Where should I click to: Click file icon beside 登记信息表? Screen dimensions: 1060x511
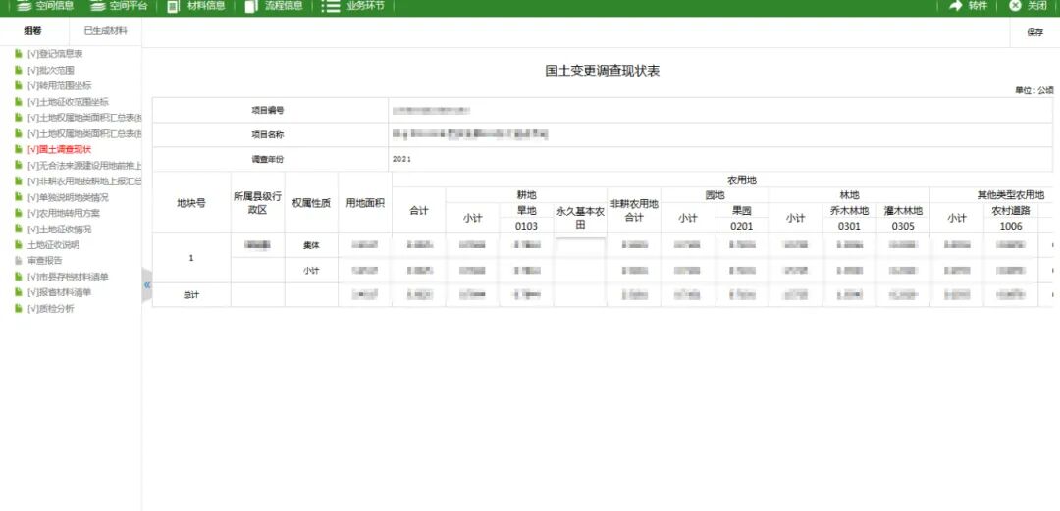(19, 53)
